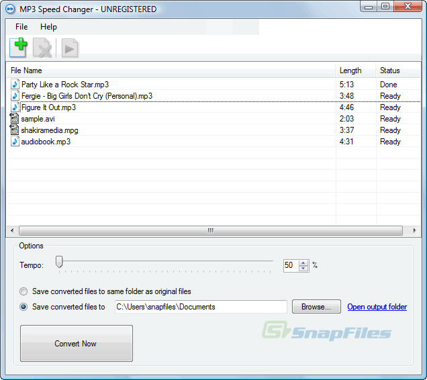The height and width of the screenshot is (380, 427).
Task: Click the tempo percentage value field
Action: coord(291,265)
